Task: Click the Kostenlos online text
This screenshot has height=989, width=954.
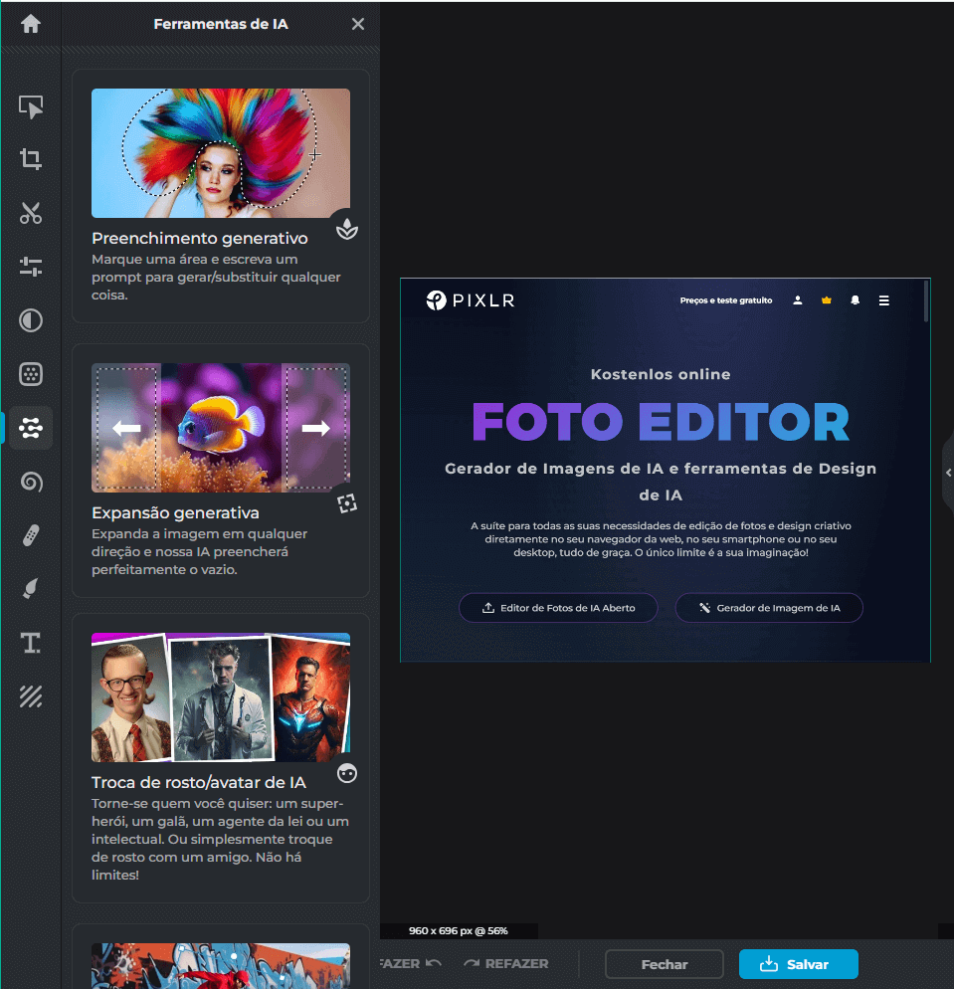Action: coord(661,374)
